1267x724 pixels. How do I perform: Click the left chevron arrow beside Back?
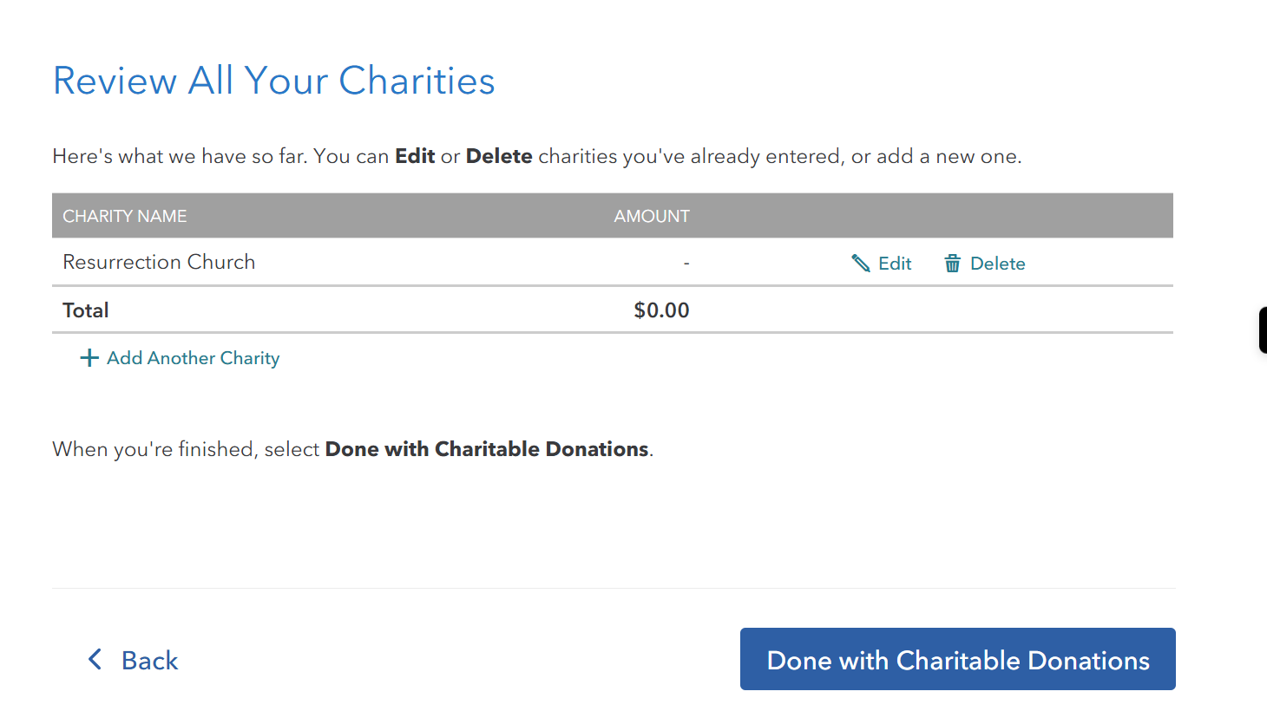[95, 660]
